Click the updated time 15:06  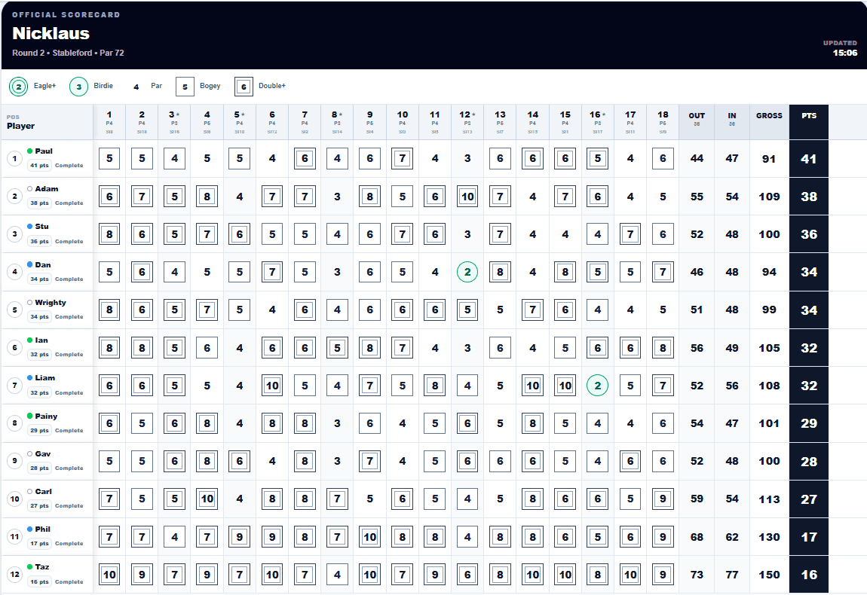coord(845,53)
